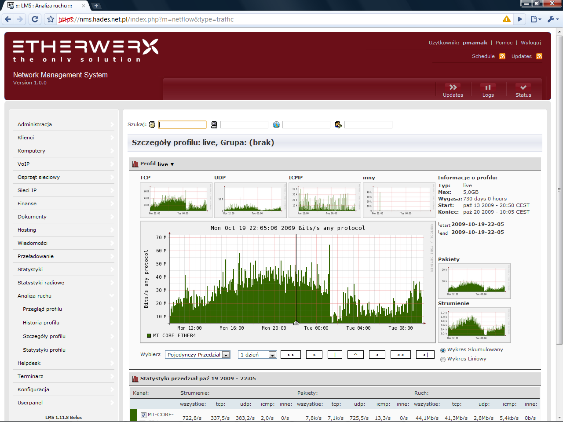The width and height of the screenshot is (563, 422).
Task: Expand the VoIP menu
Action: coord(64,164)
